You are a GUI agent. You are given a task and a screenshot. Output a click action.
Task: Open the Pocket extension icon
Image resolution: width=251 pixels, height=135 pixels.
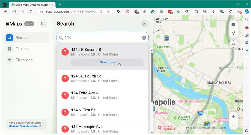tap(127, 11)
